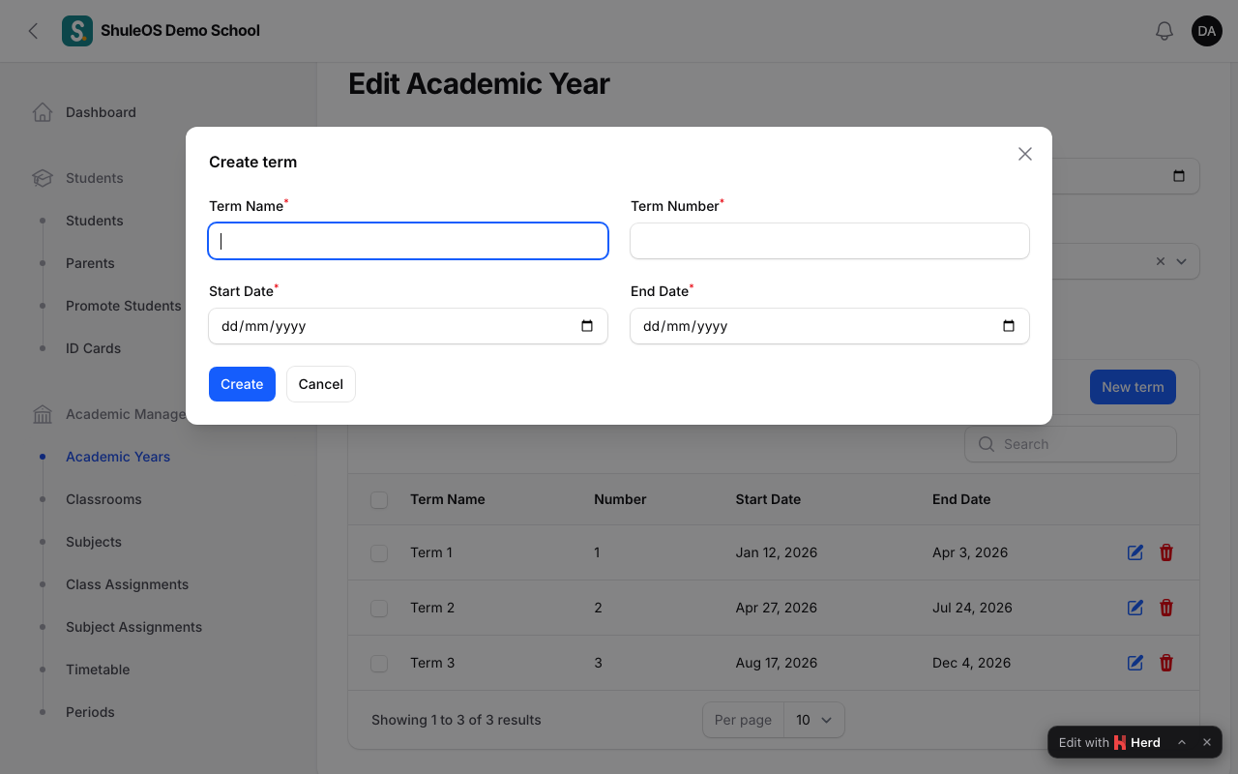This screenshot has width=1238, height=774.
Task: Check the Term 1 row checkbox
Action: 379,552
